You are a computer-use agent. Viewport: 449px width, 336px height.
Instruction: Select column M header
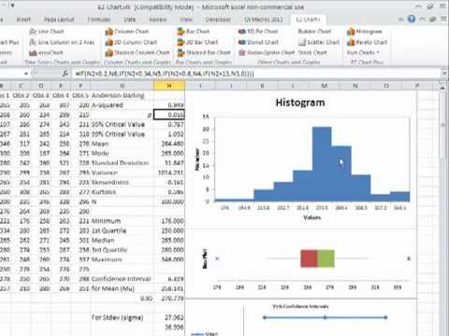pos(325,85)
